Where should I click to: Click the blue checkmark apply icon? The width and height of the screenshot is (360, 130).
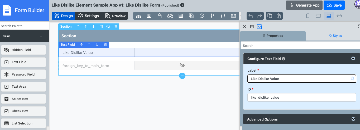pos(259,27)
